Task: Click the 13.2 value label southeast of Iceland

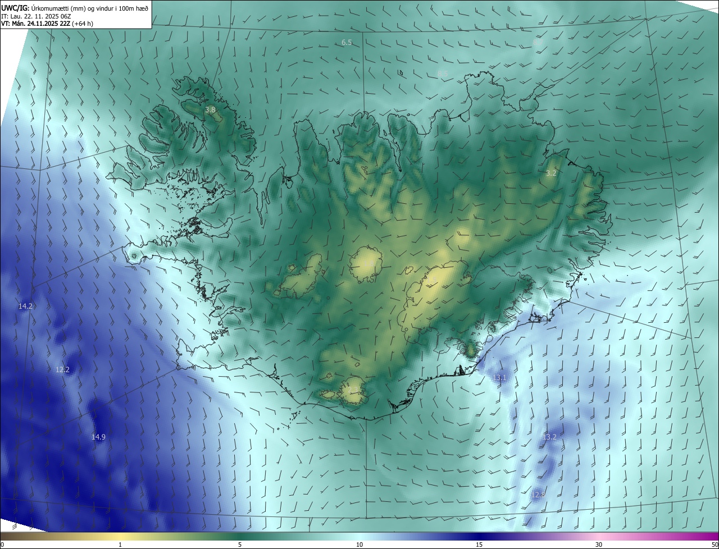Action: click(549, 437)
